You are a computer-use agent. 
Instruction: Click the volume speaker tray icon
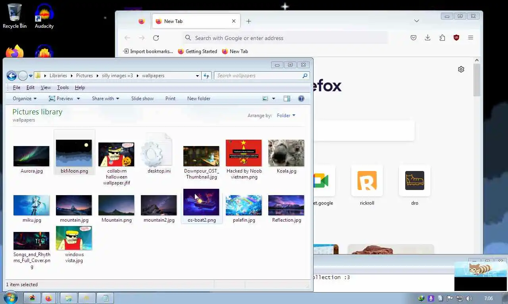coord(469,298)
